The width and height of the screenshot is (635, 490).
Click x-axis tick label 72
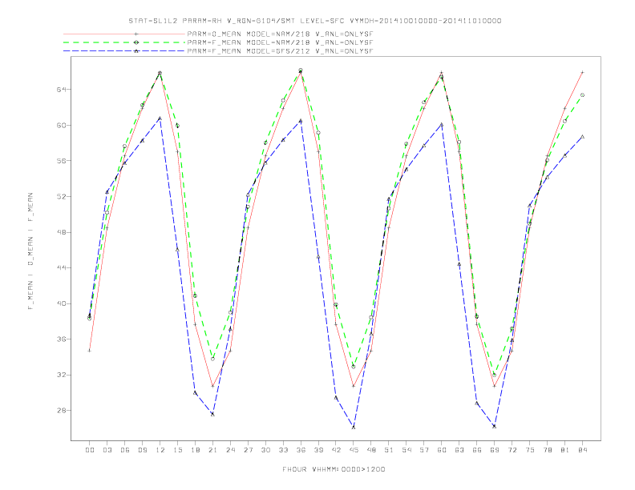[512, 450]
